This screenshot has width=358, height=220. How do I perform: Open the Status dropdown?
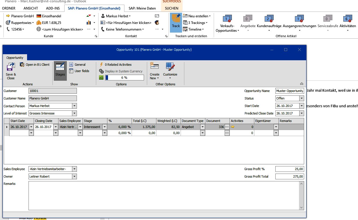coord(302,98)
